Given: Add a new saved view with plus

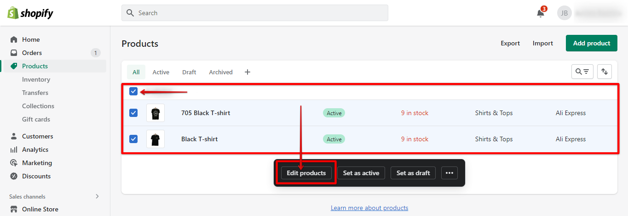Looking at the screenshot, I should click(248, 72).
